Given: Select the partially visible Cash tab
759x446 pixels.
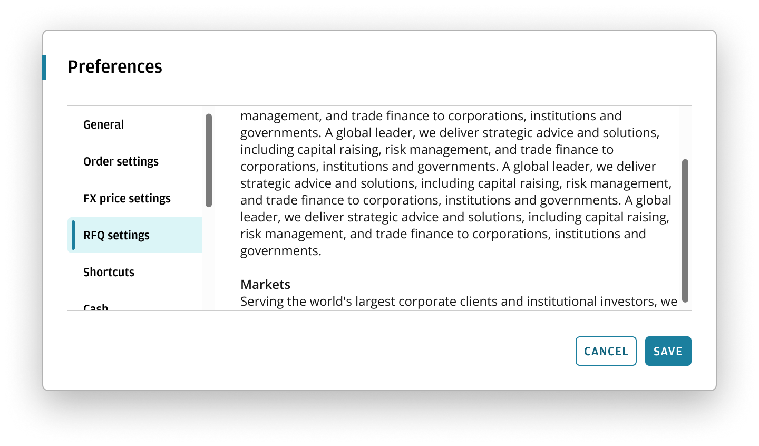Looking at the screenshot, I should coord(96,306).
